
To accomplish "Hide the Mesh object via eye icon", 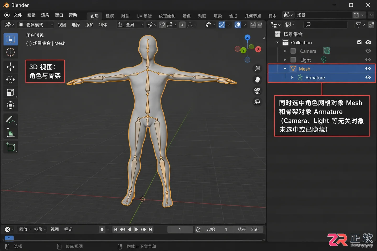I will pos(368,69).
